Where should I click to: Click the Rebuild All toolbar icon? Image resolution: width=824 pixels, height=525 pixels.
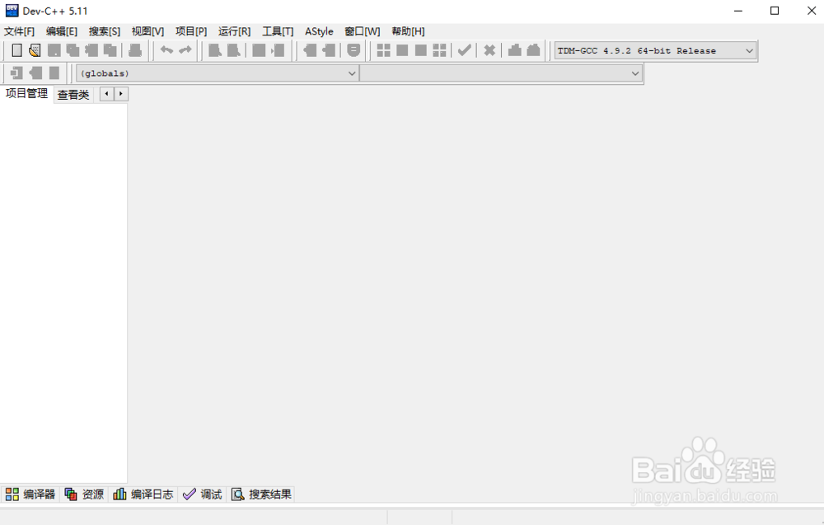pyautogui.click(x=439, y=50)
